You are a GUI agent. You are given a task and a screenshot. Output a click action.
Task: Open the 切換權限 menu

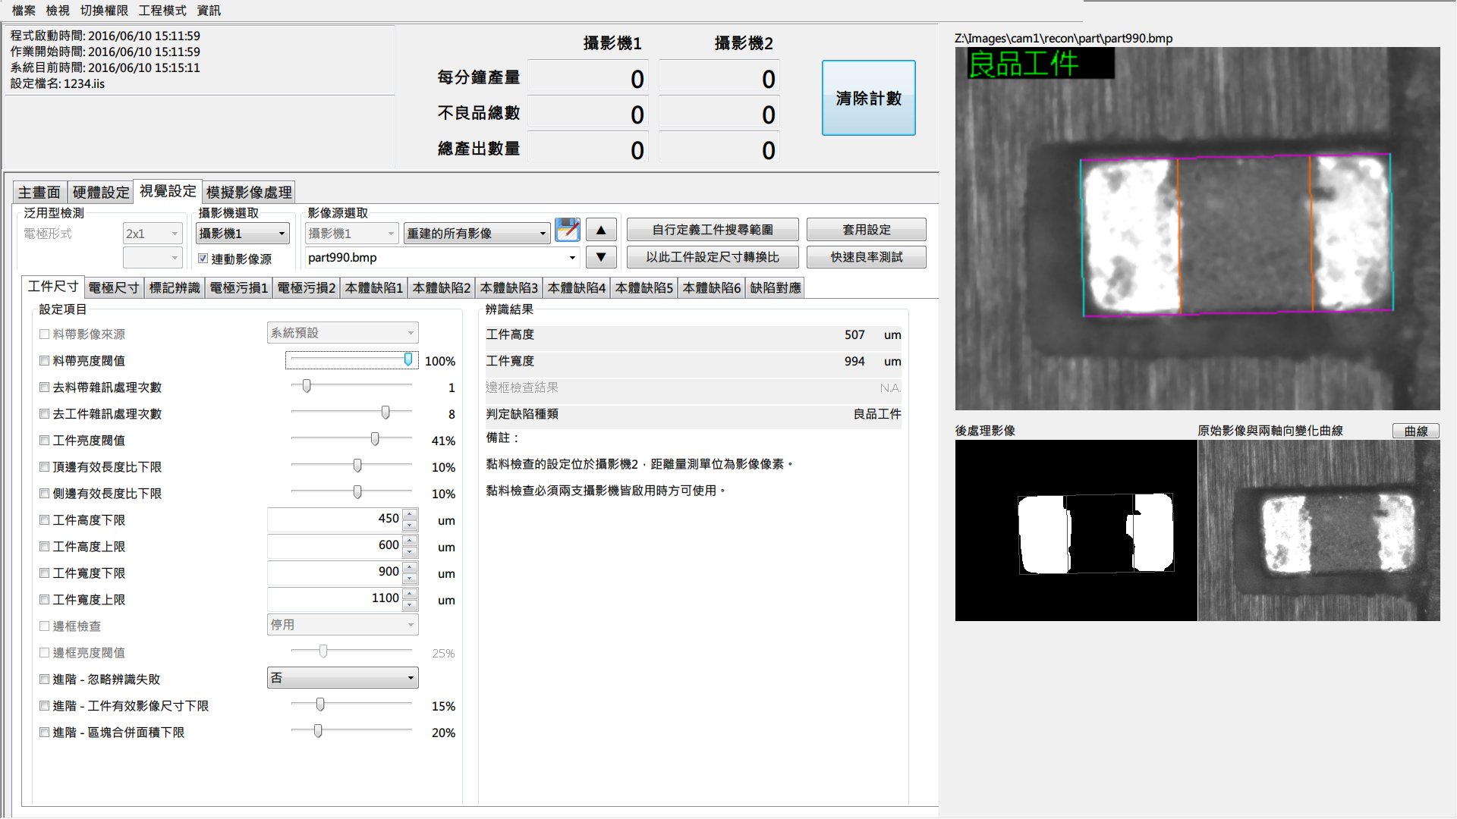click(x=104, y=11)
